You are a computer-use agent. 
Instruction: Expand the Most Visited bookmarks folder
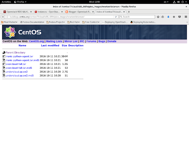click(x=9, y=22)
